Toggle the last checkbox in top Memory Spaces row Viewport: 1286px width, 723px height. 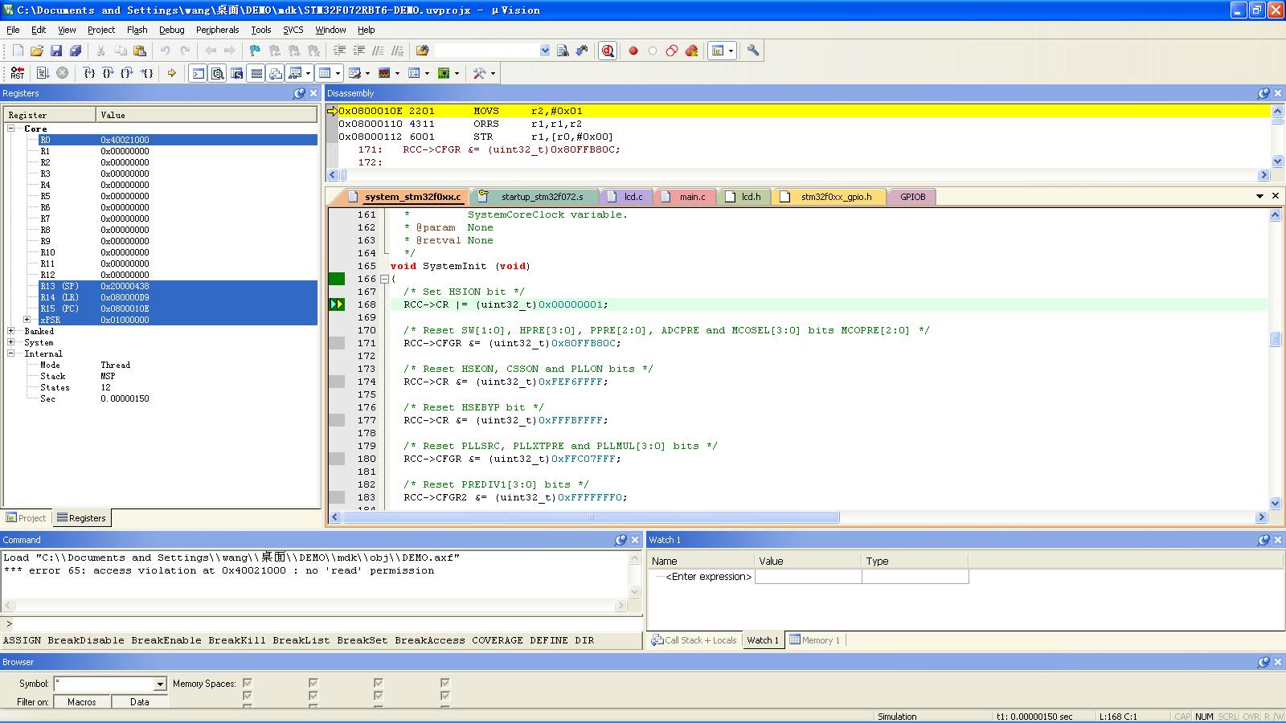click(445, 684)
